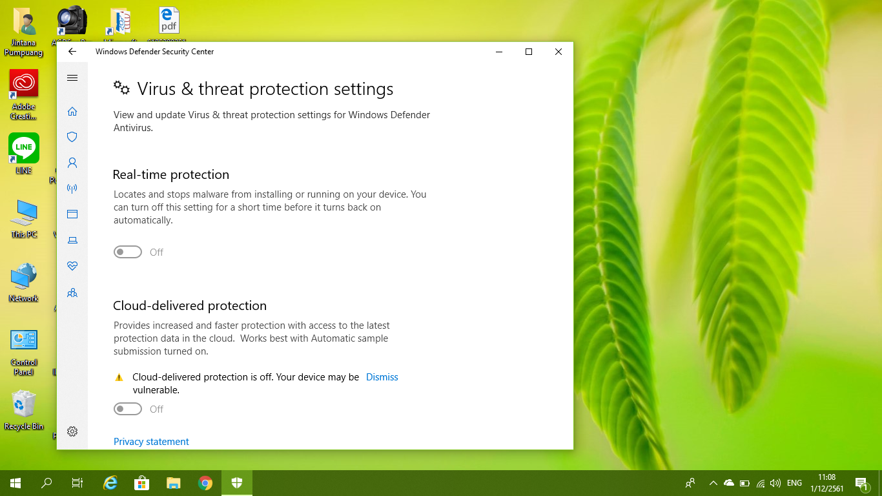Select the LINE desktop shortcut
The width and height of the screenshot is (882, 496).
click(24, 154)
